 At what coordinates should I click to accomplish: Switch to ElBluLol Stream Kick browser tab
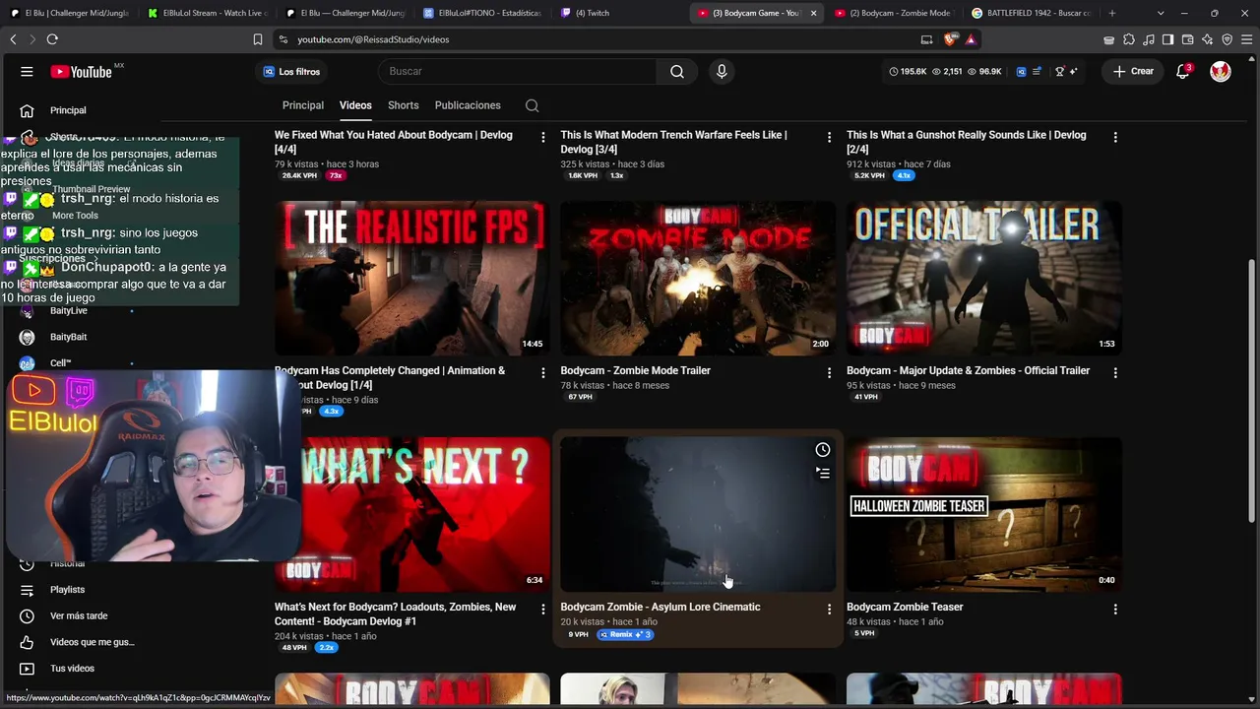point(205,13)
